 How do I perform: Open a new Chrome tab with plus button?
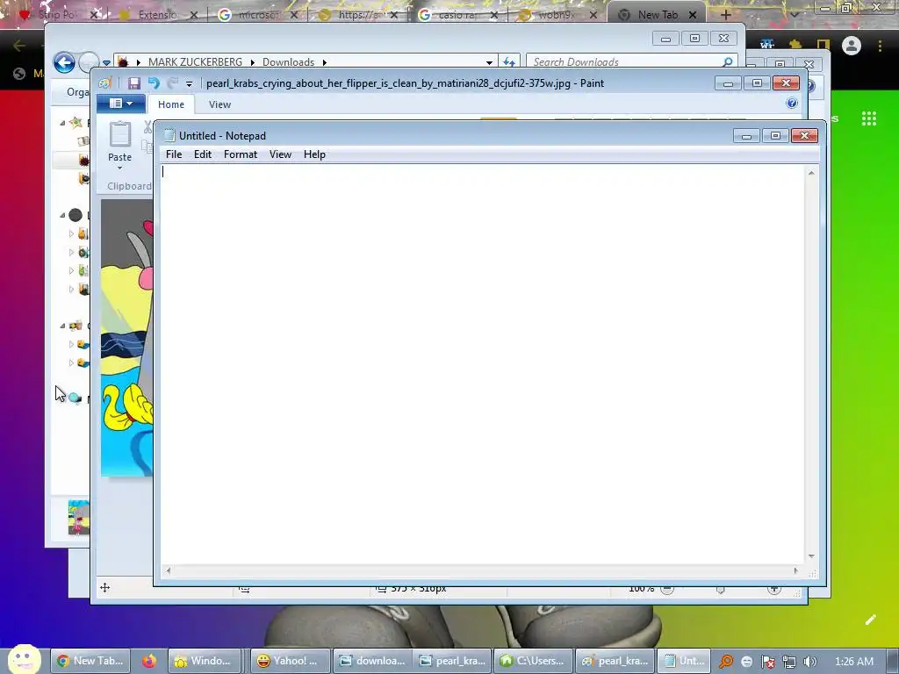[725, 14]
